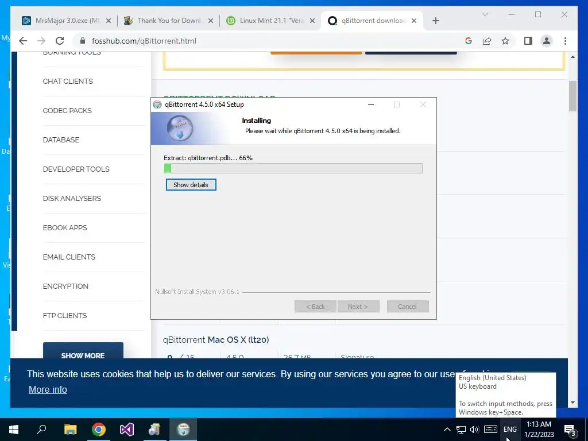Click the page vertical scrollbar thumb
This screenshot has height=441, width=588.
[572, 96]
